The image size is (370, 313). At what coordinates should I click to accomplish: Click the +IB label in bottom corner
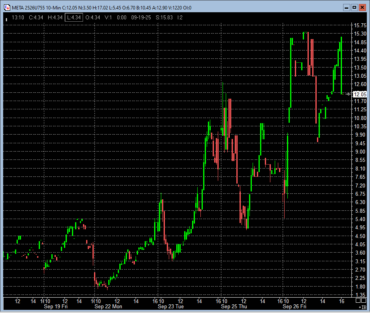click(x=362, y=307)
